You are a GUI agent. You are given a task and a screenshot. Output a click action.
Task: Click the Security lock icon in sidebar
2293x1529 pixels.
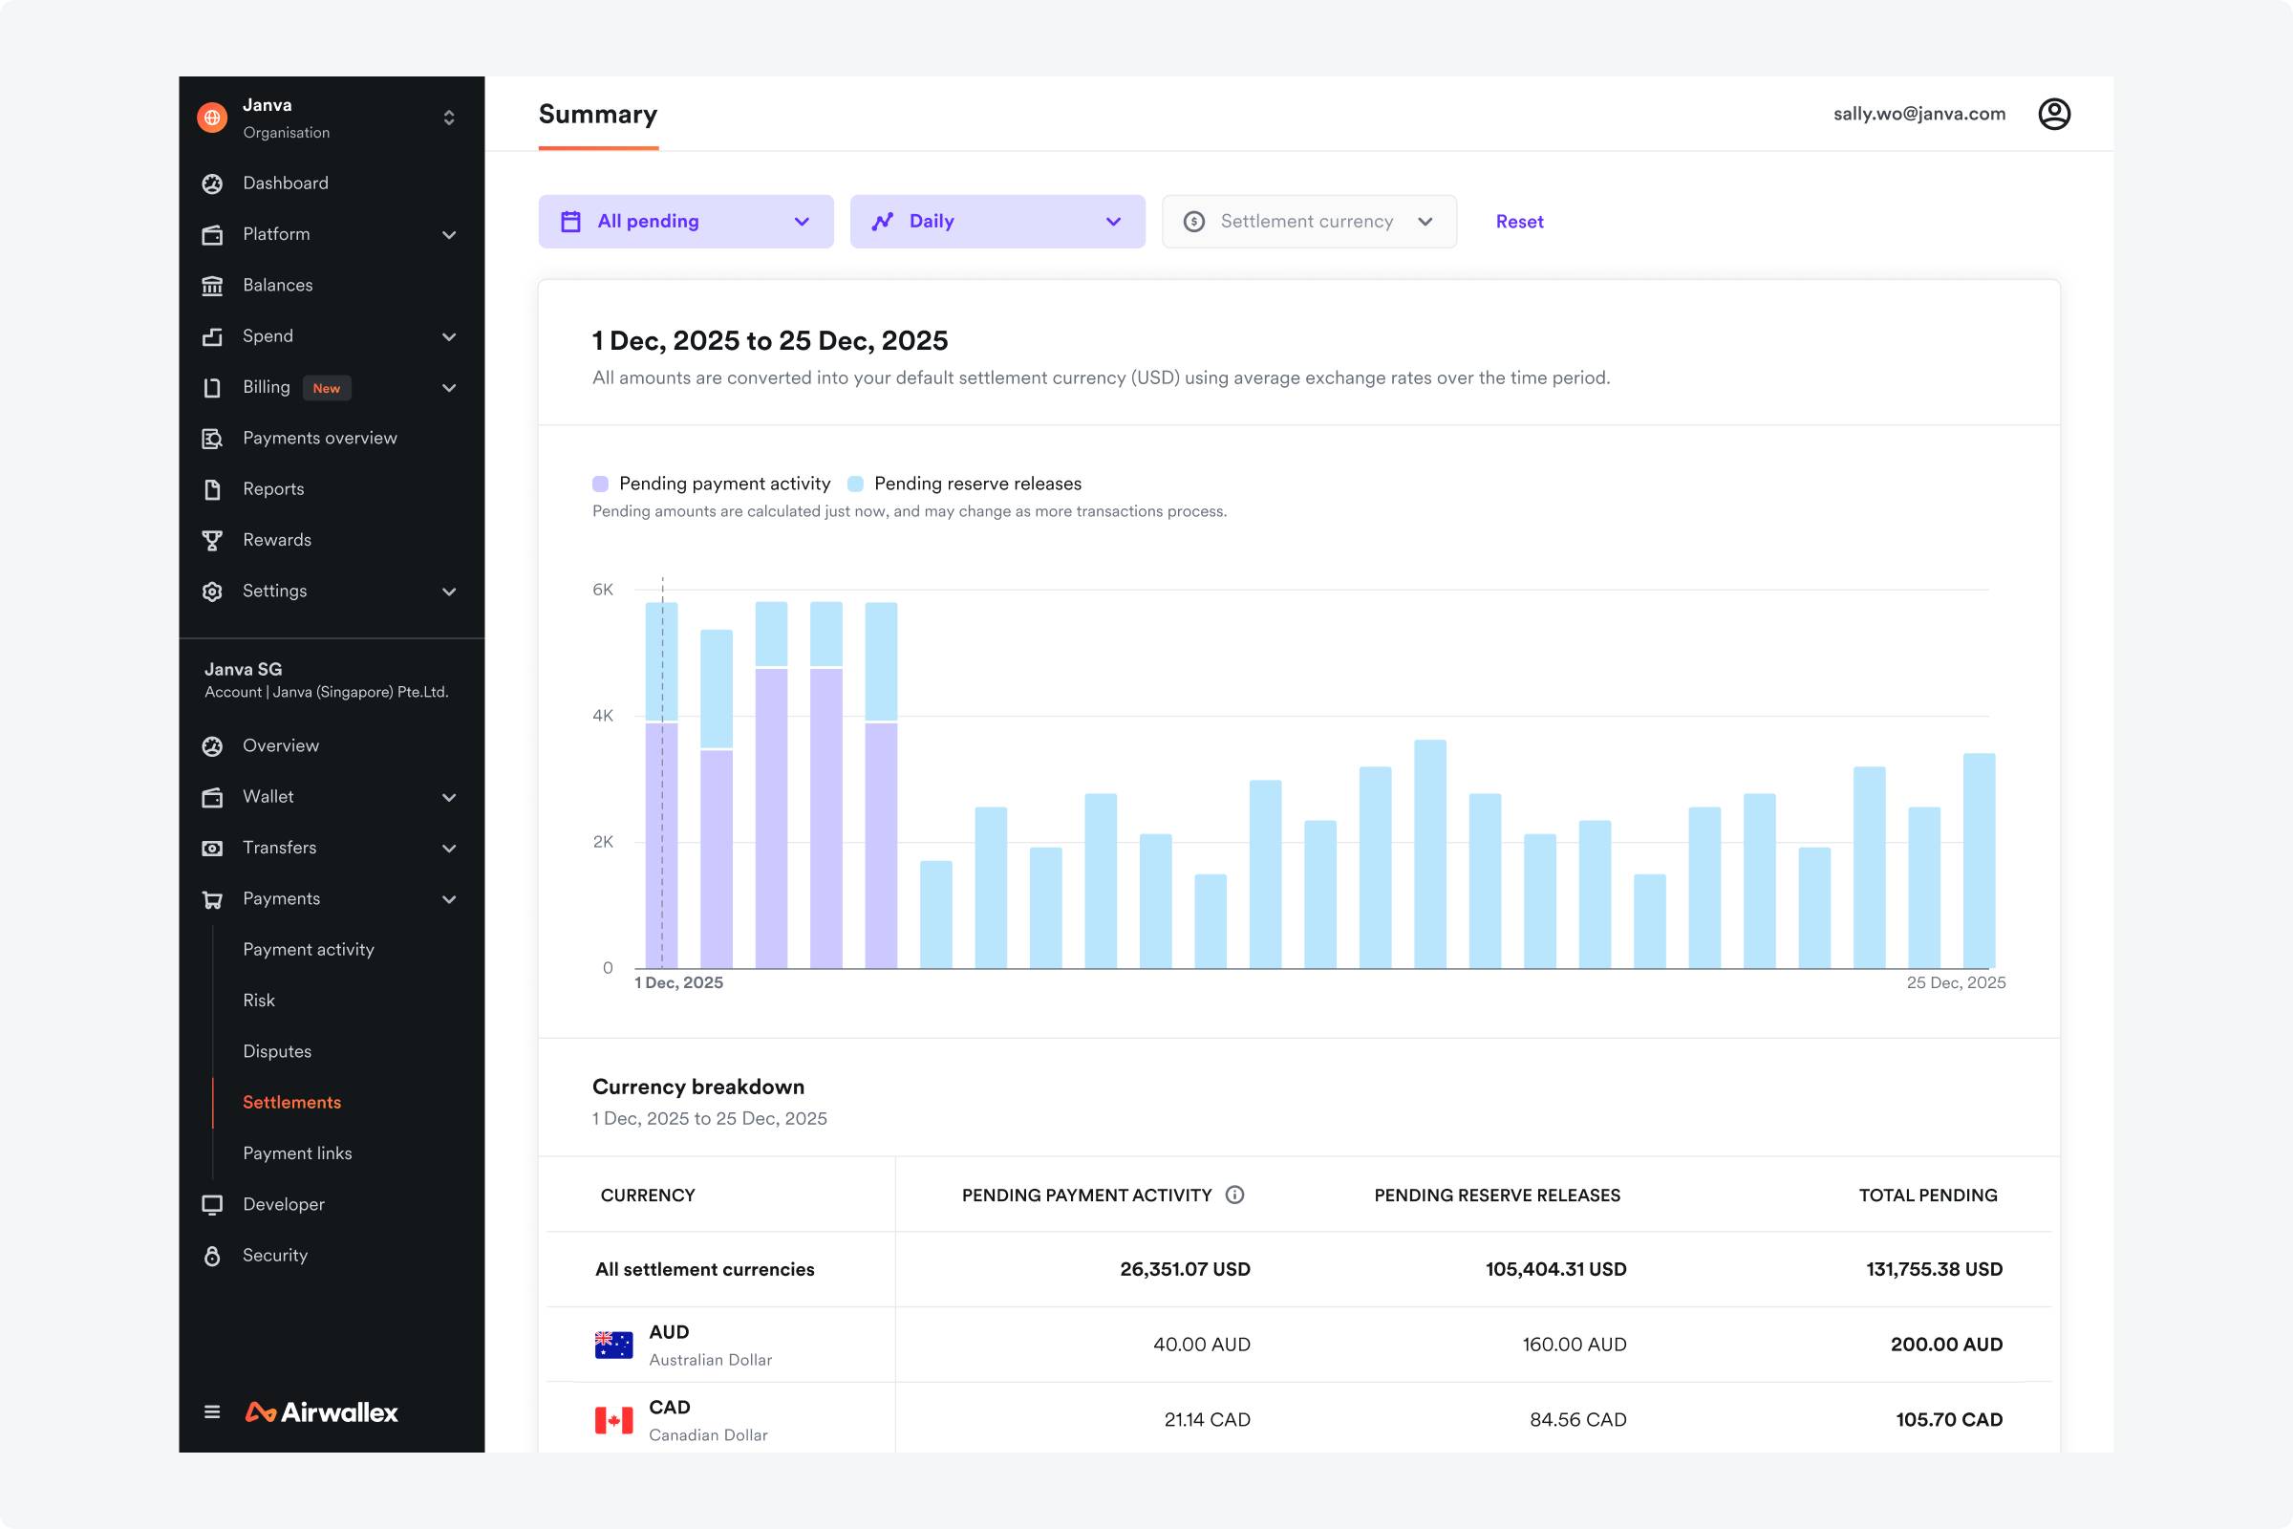point(211,1256)
